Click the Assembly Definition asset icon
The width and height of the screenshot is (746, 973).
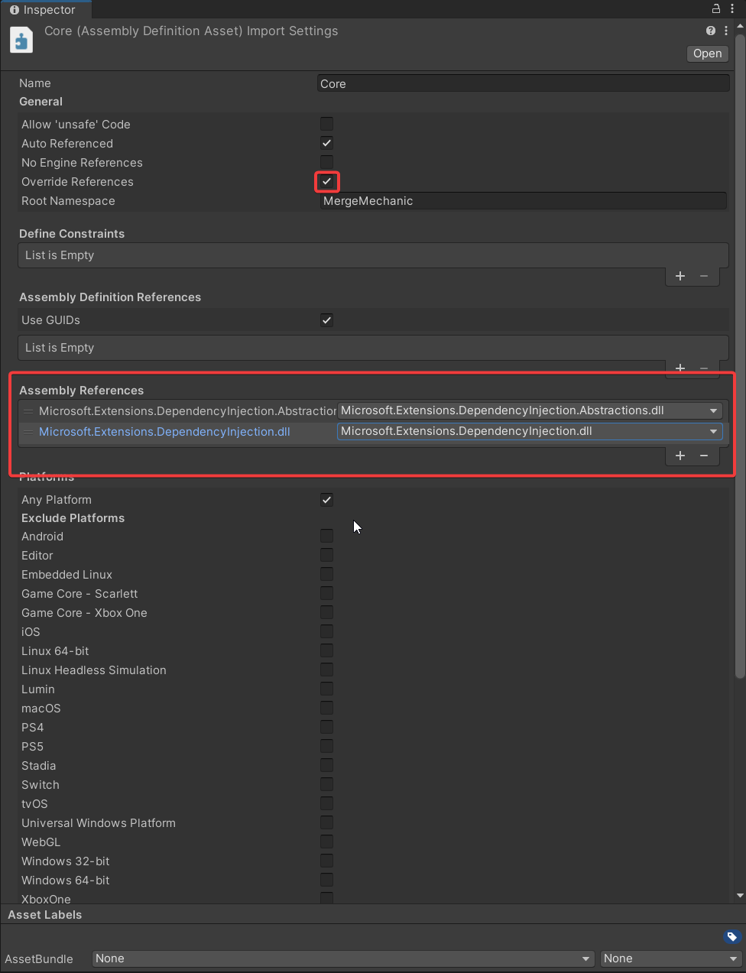pyautogui.click(x=21, y=40)
